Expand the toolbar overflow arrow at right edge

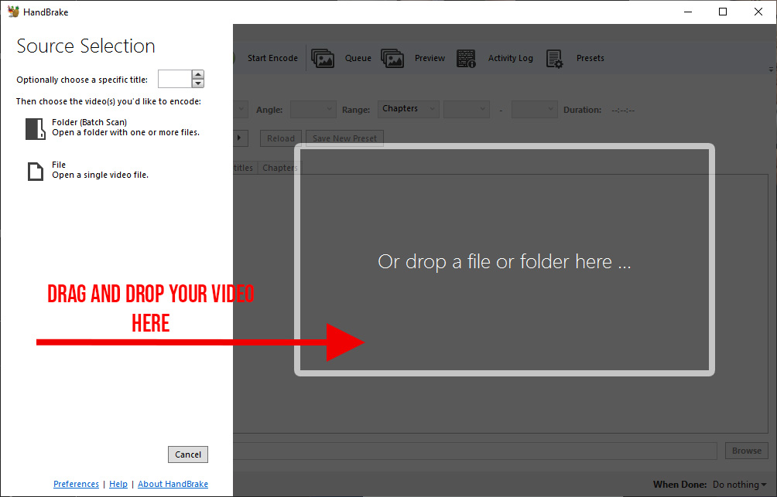tap(771, 70)
